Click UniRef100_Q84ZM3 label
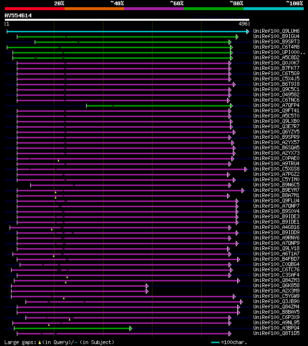Screen dimensions: 308x346 [276, 280]
